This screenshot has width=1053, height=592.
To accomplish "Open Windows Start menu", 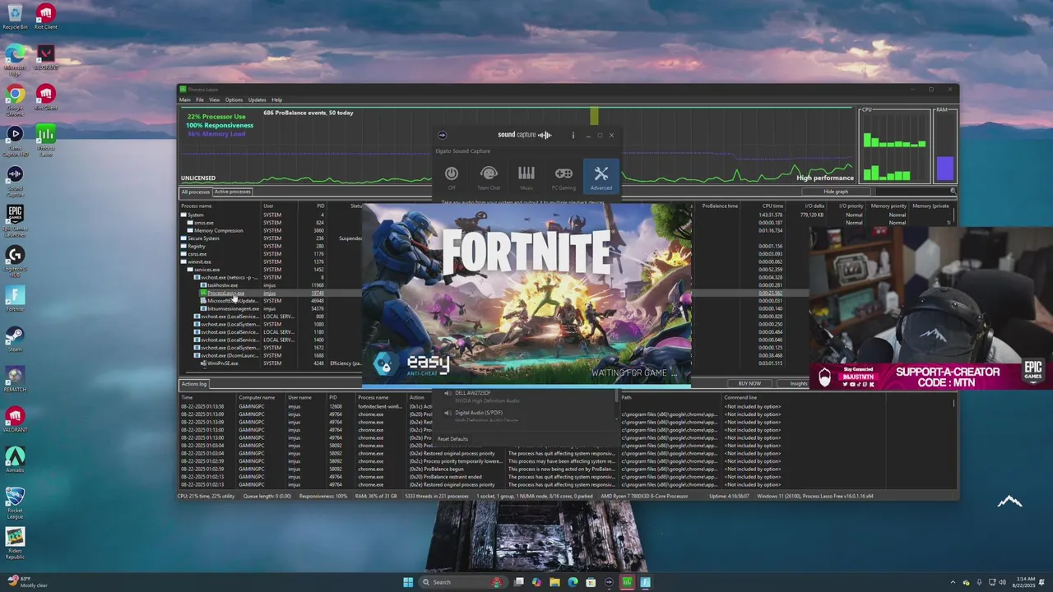I will point(408,582).
